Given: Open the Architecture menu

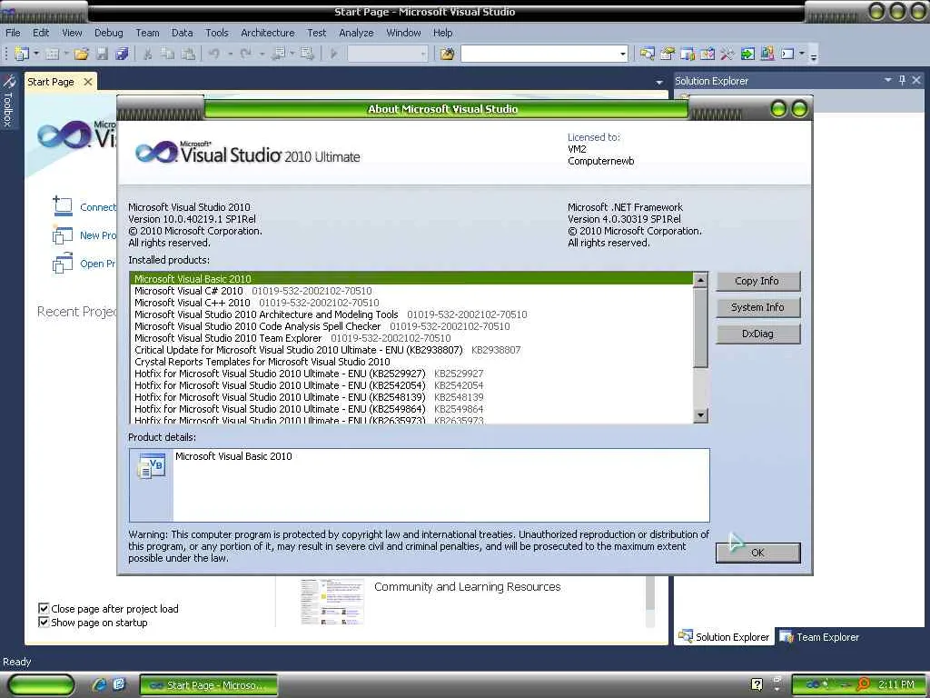Looking at the screenshot, I should 268,33.
